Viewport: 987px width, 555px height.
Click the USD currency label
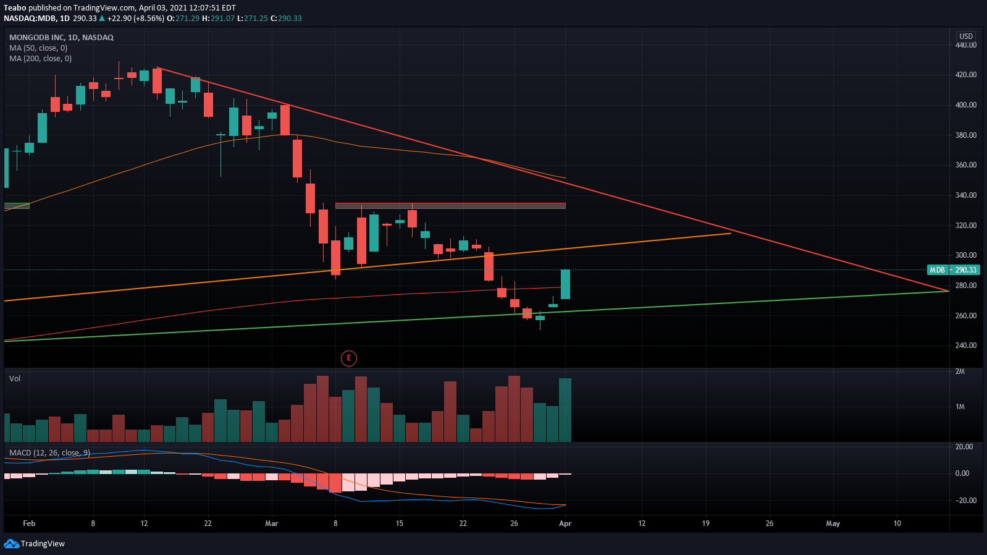[966, 36]
